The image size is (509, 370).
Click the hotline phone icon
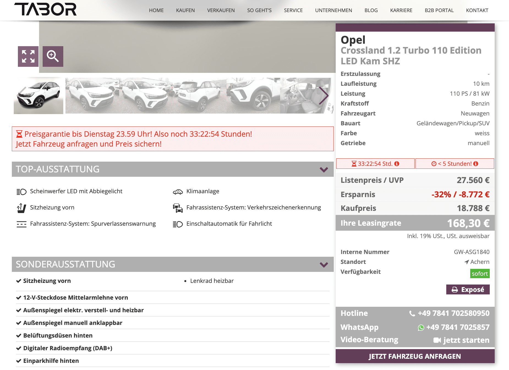click(412, 313)
